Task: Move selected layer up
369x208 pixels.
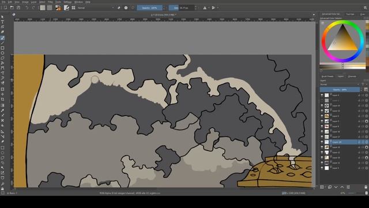Action: (342, 187)
